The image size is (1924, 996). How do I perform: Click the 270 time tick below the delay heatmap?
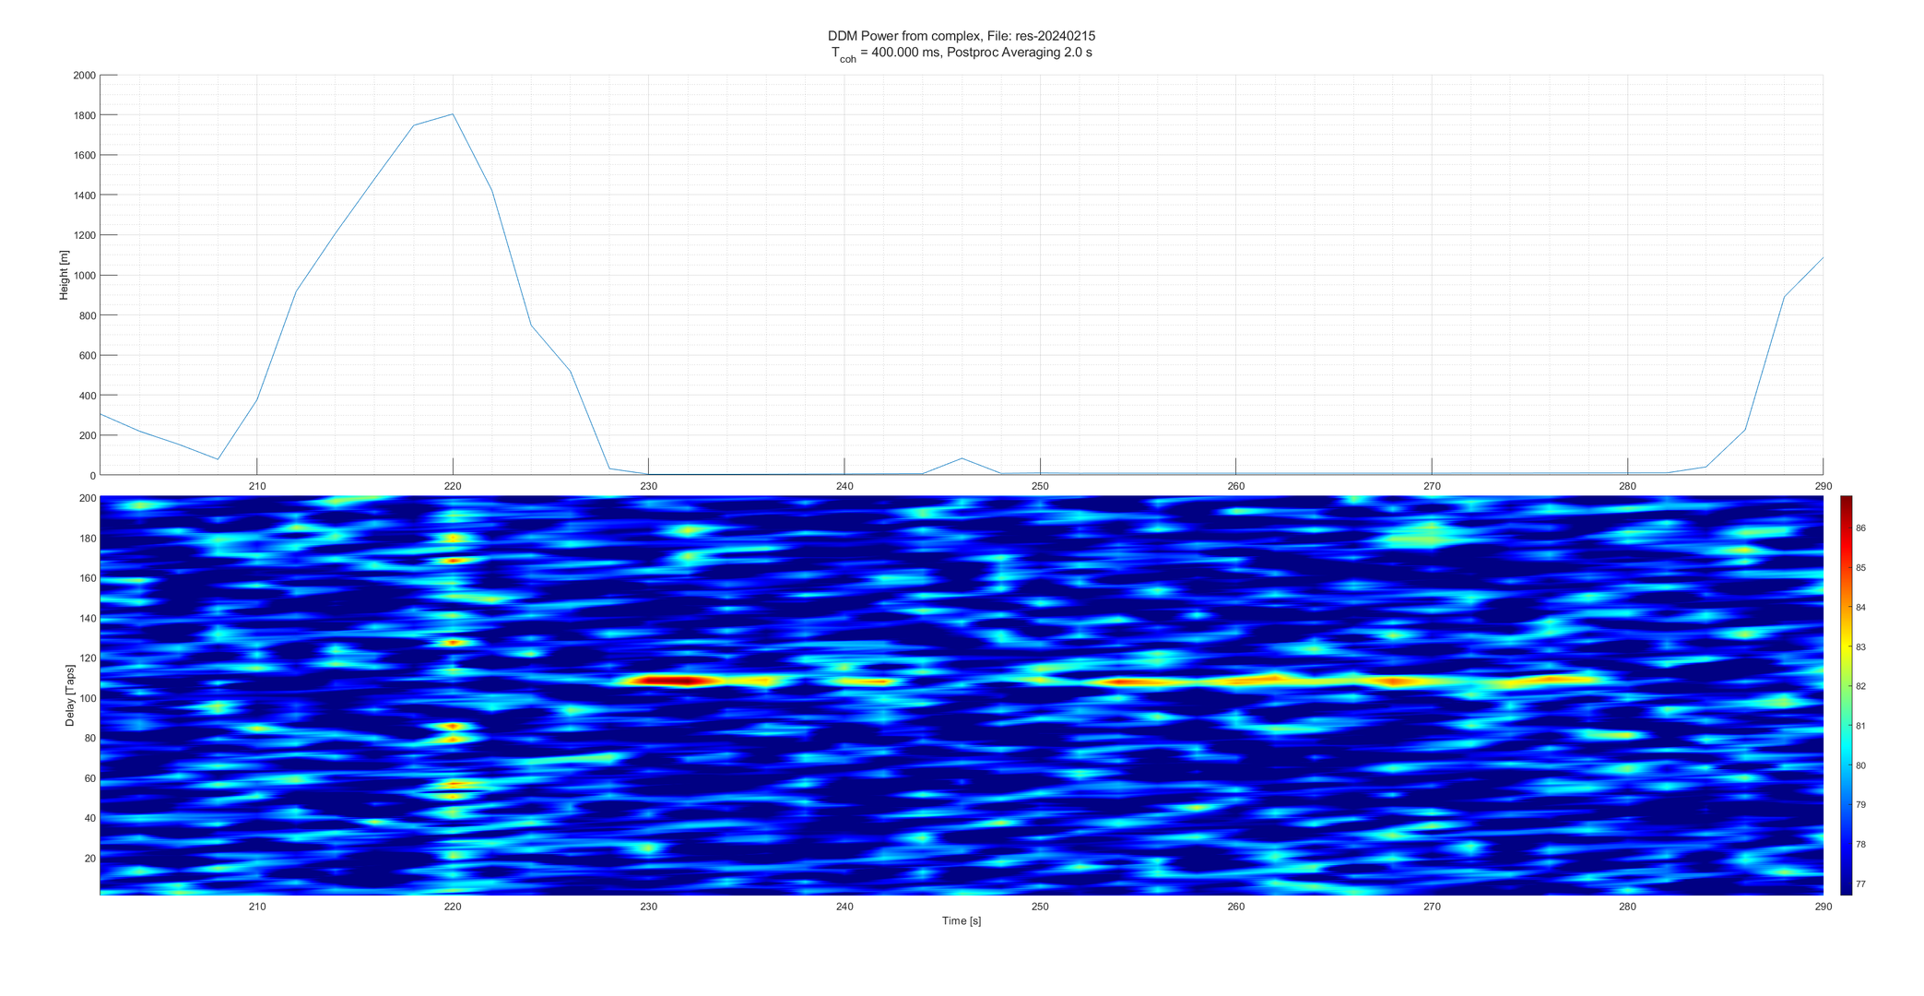point(1432,907)
